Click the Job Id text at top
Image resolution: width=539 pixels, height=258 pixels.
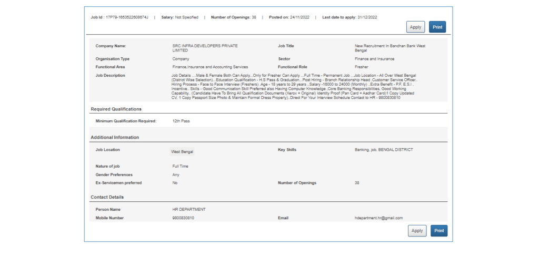(x=119, y=17)
